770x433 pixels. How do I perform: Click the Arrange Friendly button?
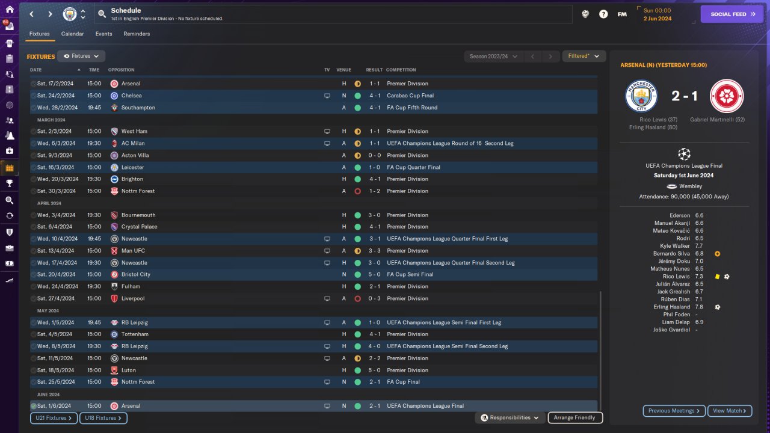click(x=575, y=417)
